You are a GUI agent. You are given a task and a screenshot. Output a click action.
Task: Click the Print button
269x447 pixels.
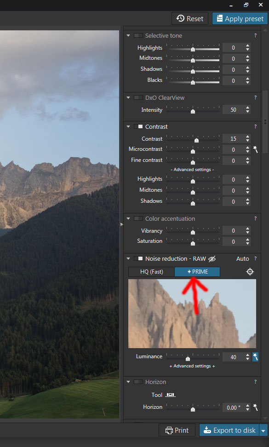(177, 430)
